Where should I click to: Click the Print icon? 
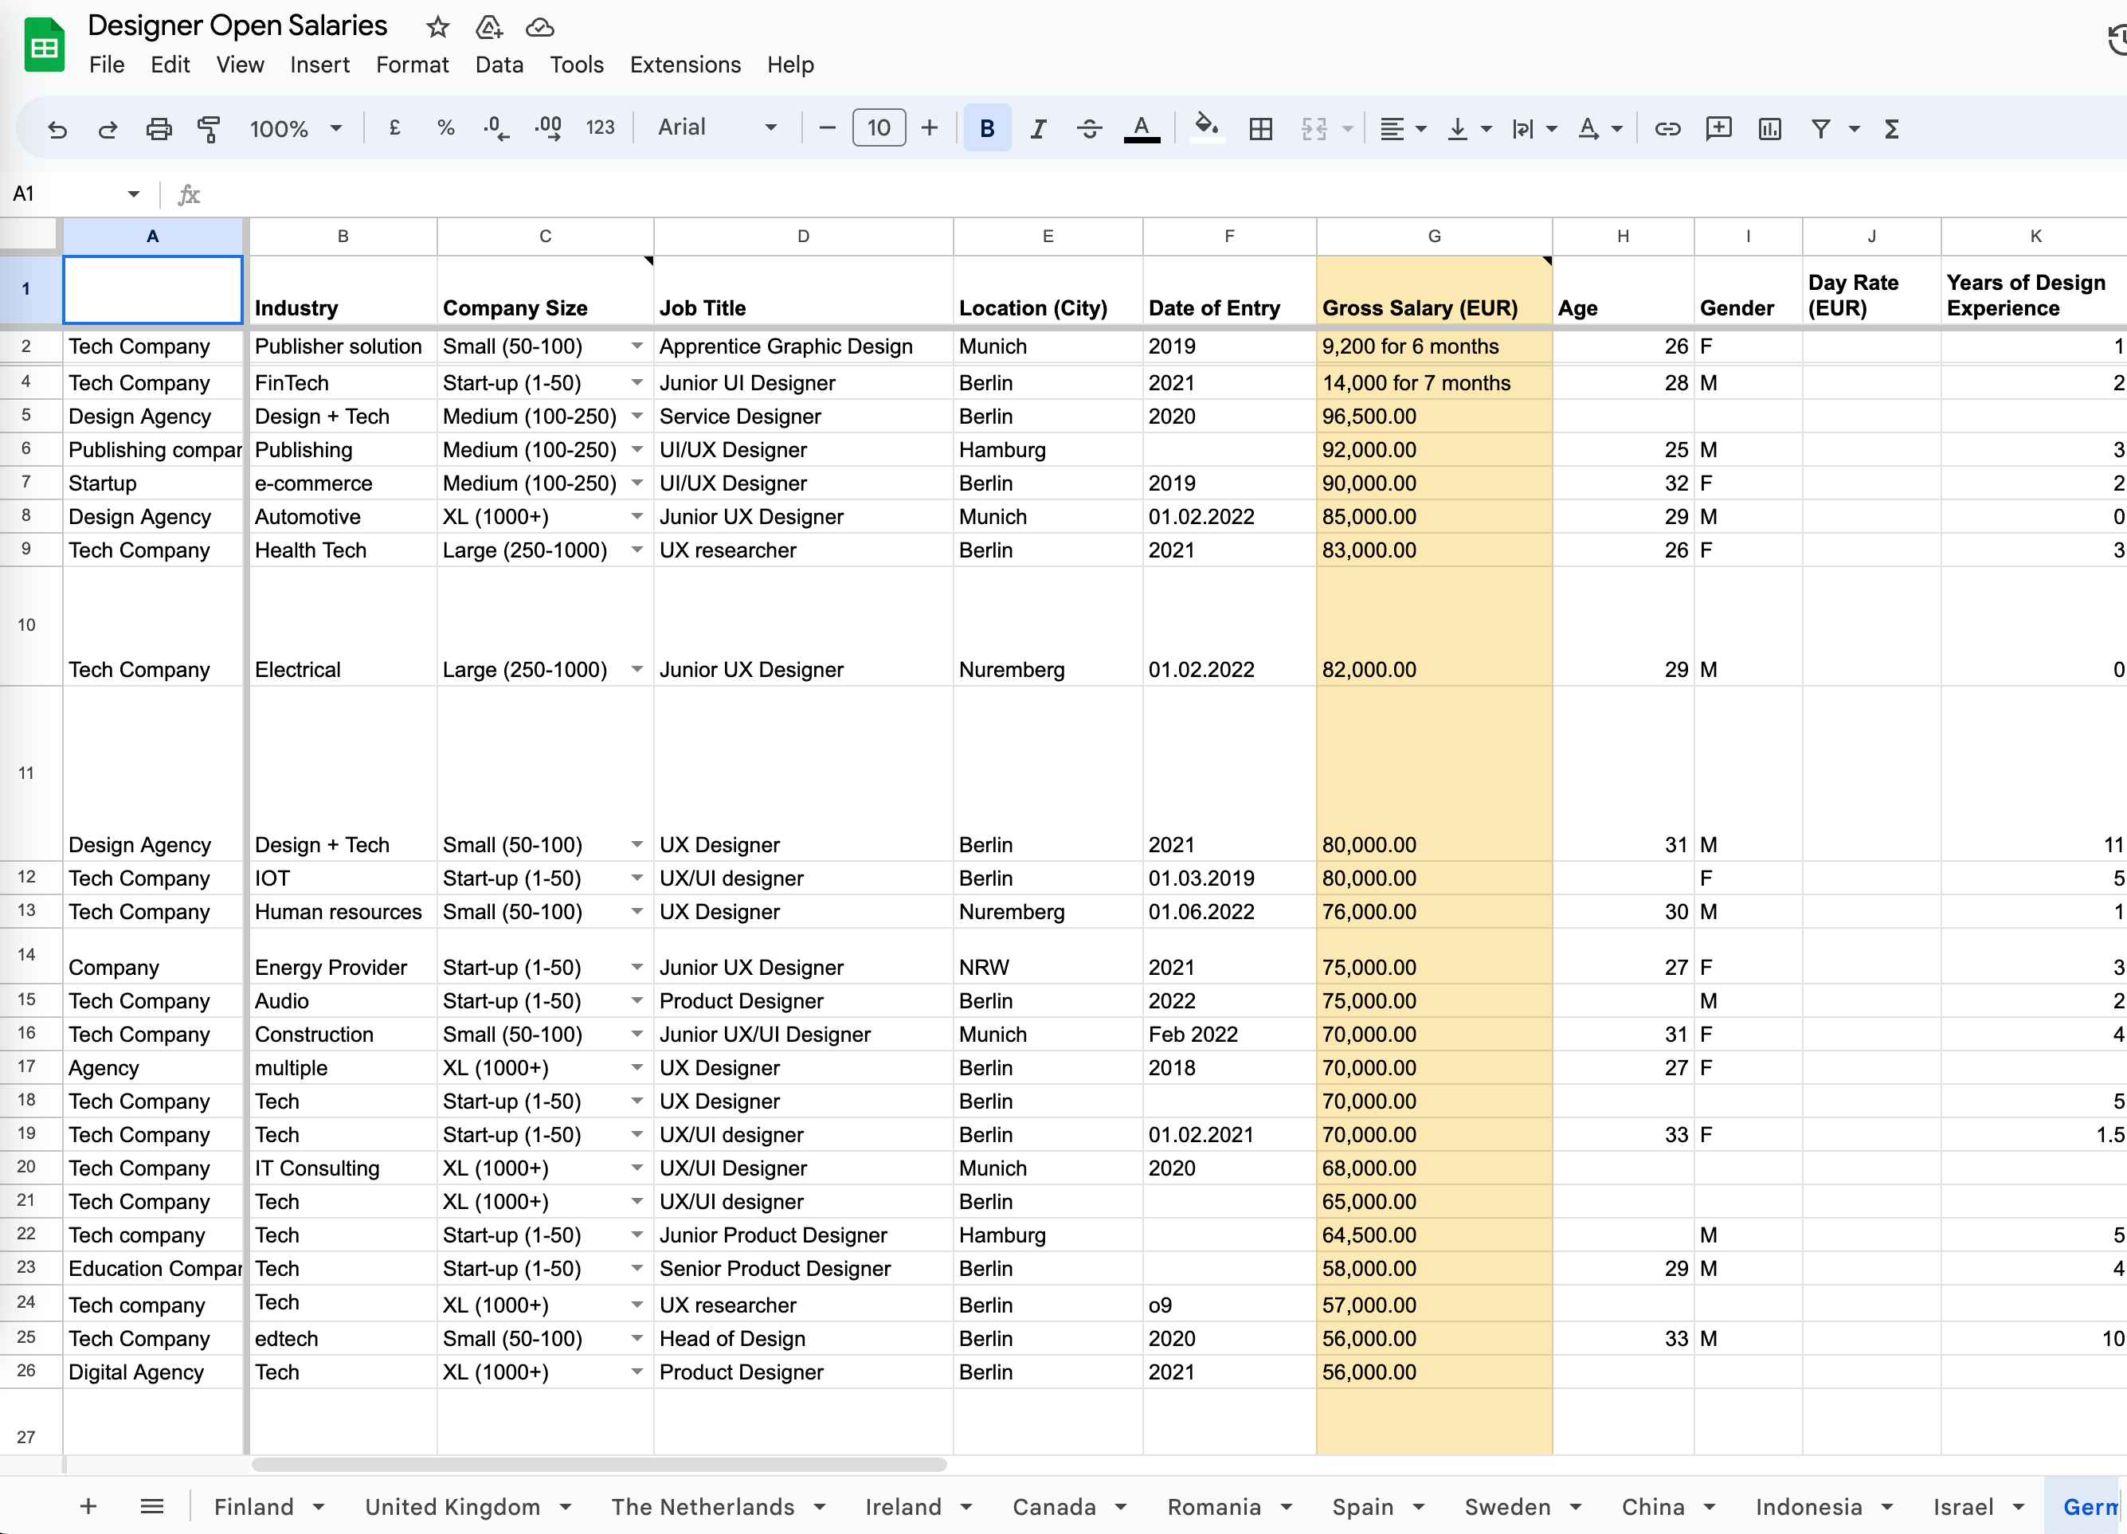click(159, 128)
